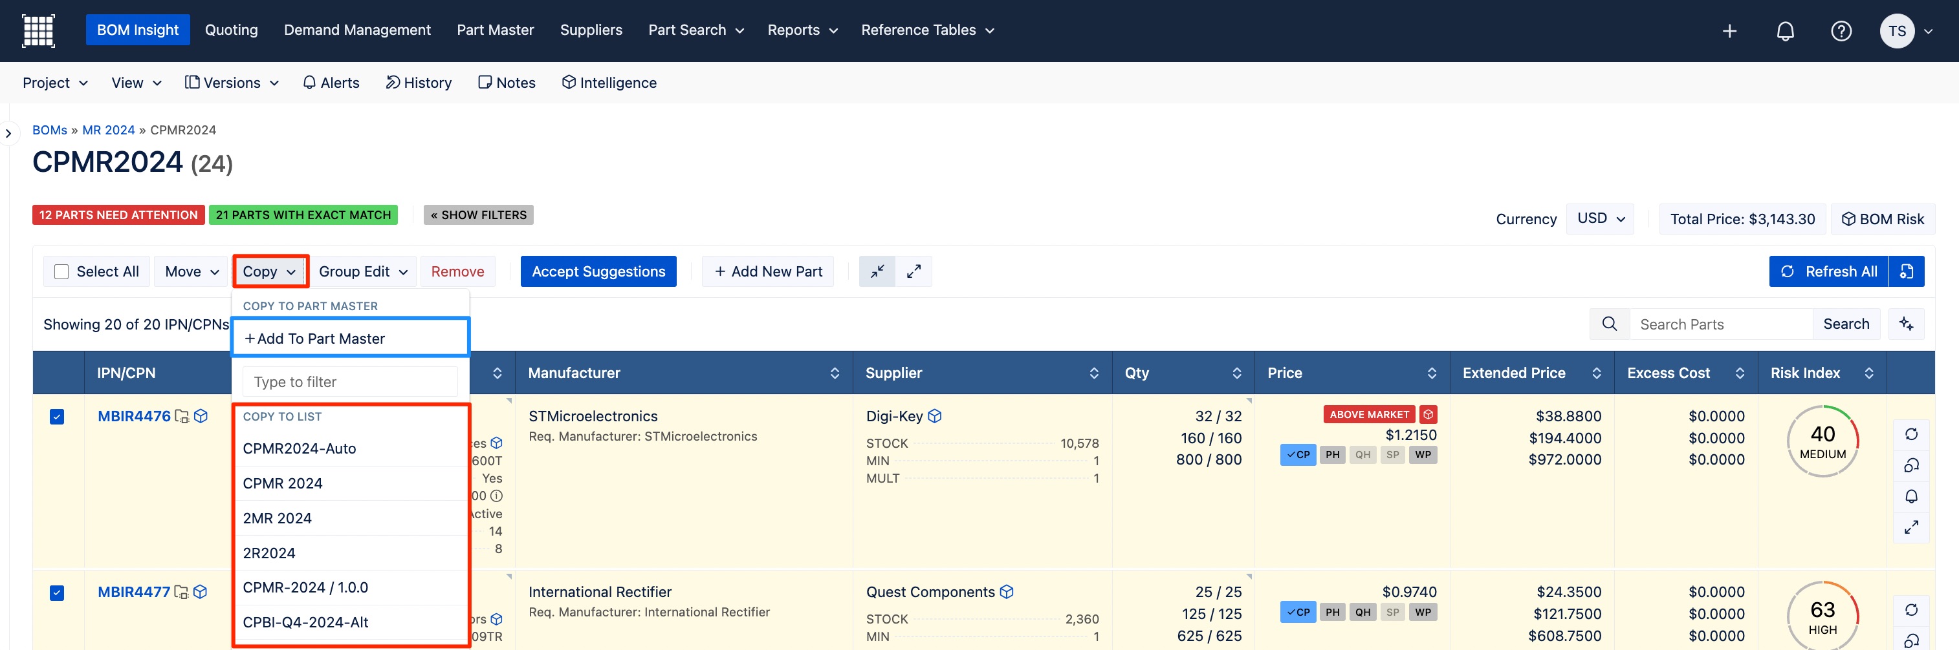Screen dimensions: 1959x650
Task: Click the expand arrows icon in MBIR4476 row
Action: 1910,527
